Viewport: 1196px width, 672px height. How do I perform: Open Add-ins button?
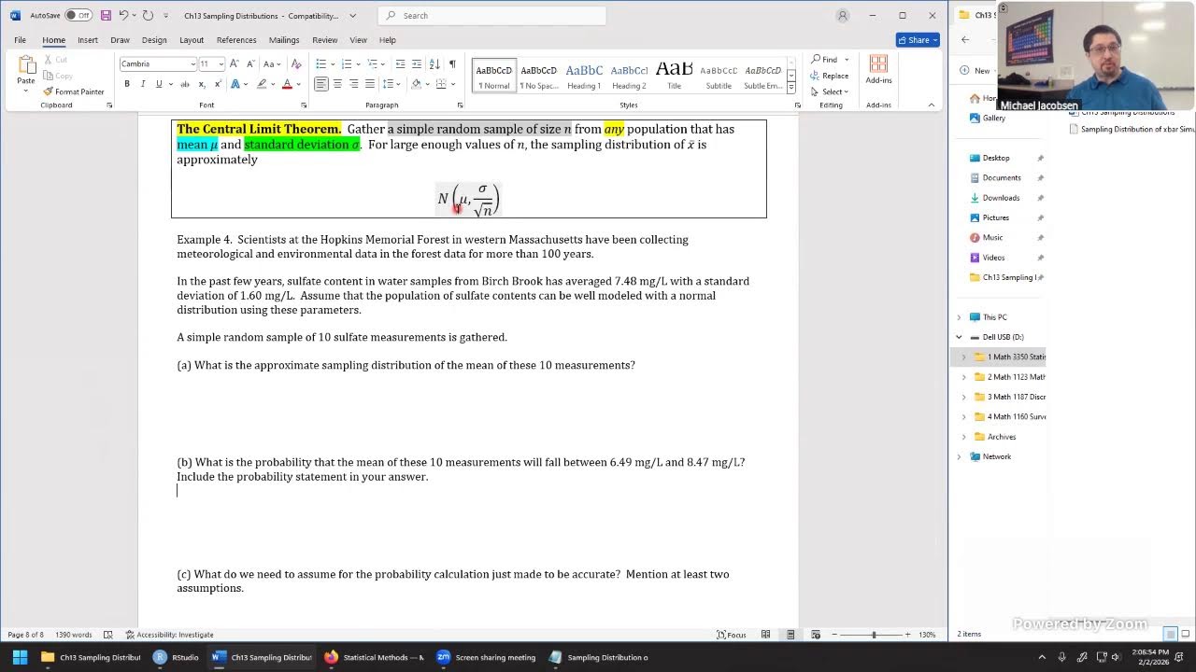878,71
